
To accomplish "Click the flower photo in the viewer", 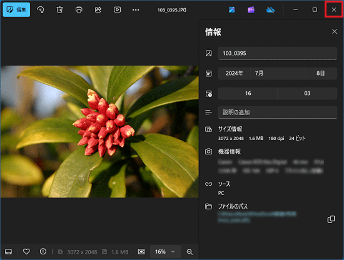I will pyautogui.click(x=99, y=131).
